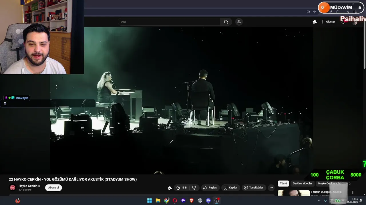Subscribe with the Abone ol button

[53, 188]
